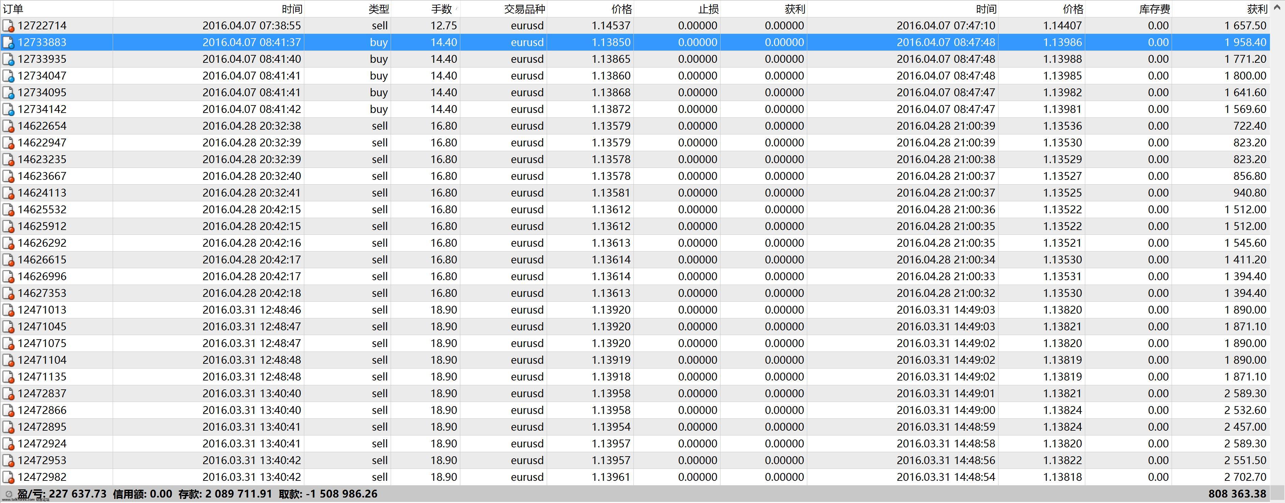The image size is (1285, 503).
Task: Click close price 1.13818
Action: point(1062,477)
